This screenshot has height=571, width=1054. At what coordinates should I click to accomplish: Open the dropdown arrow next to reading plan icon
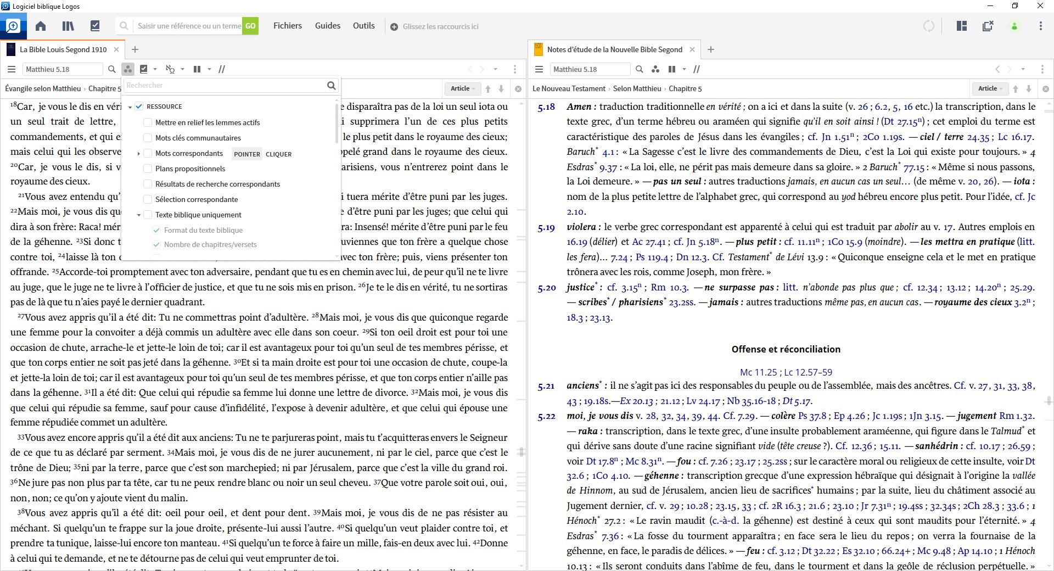[x=155, y=69]
